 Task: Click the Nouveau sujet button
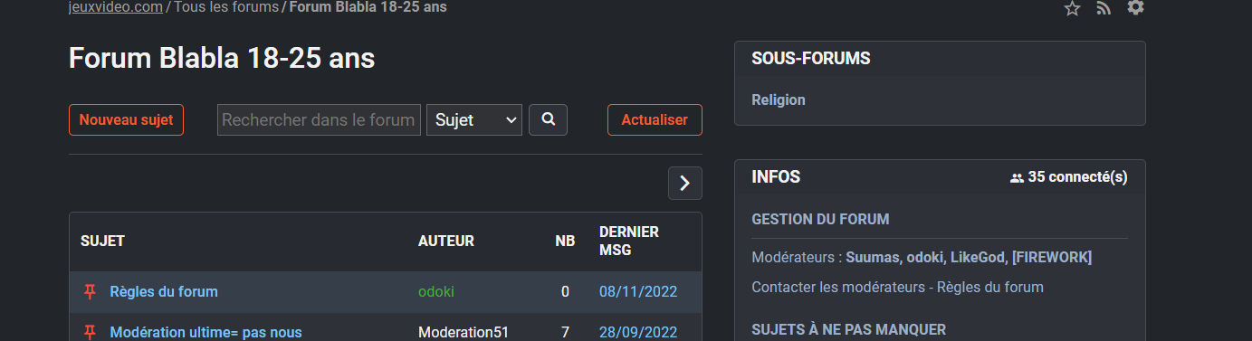pyautogui.click(x=126, y=119)
